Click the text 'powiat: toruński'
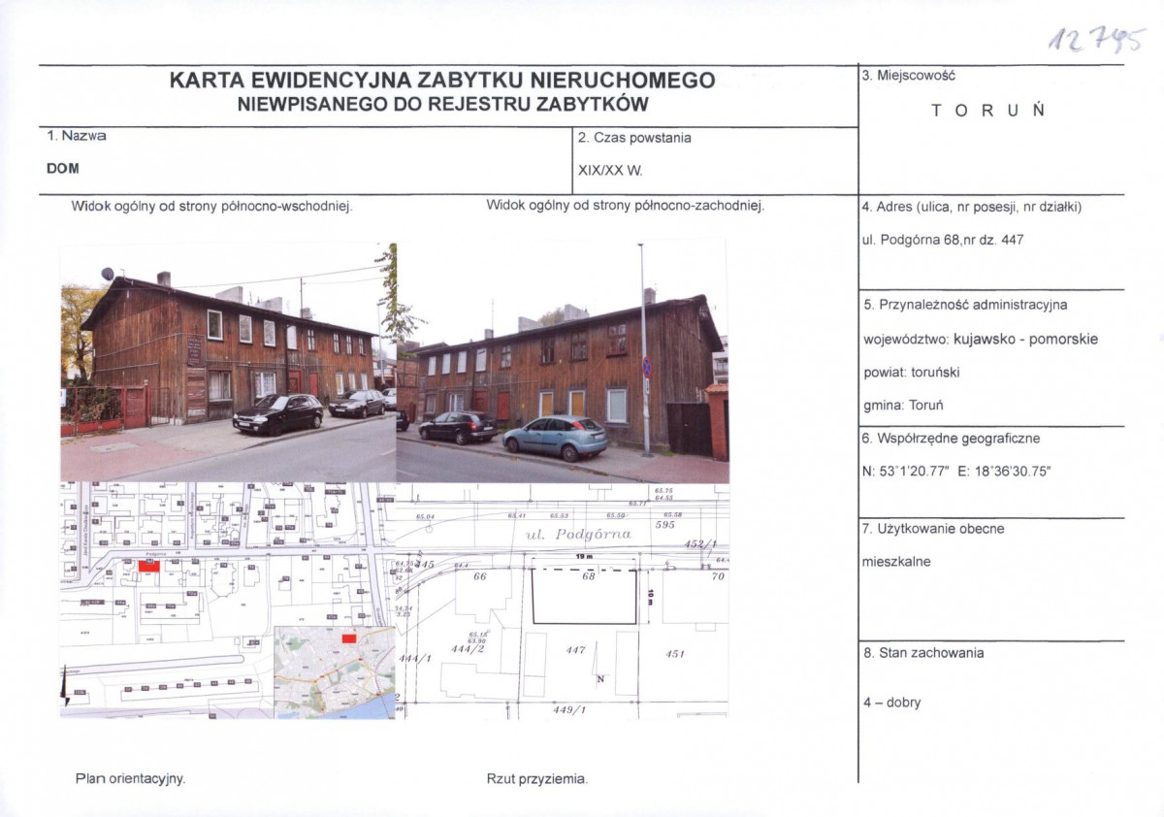Image resolution: width=1164 pixels, height=817 pixels. pos(912,372)
